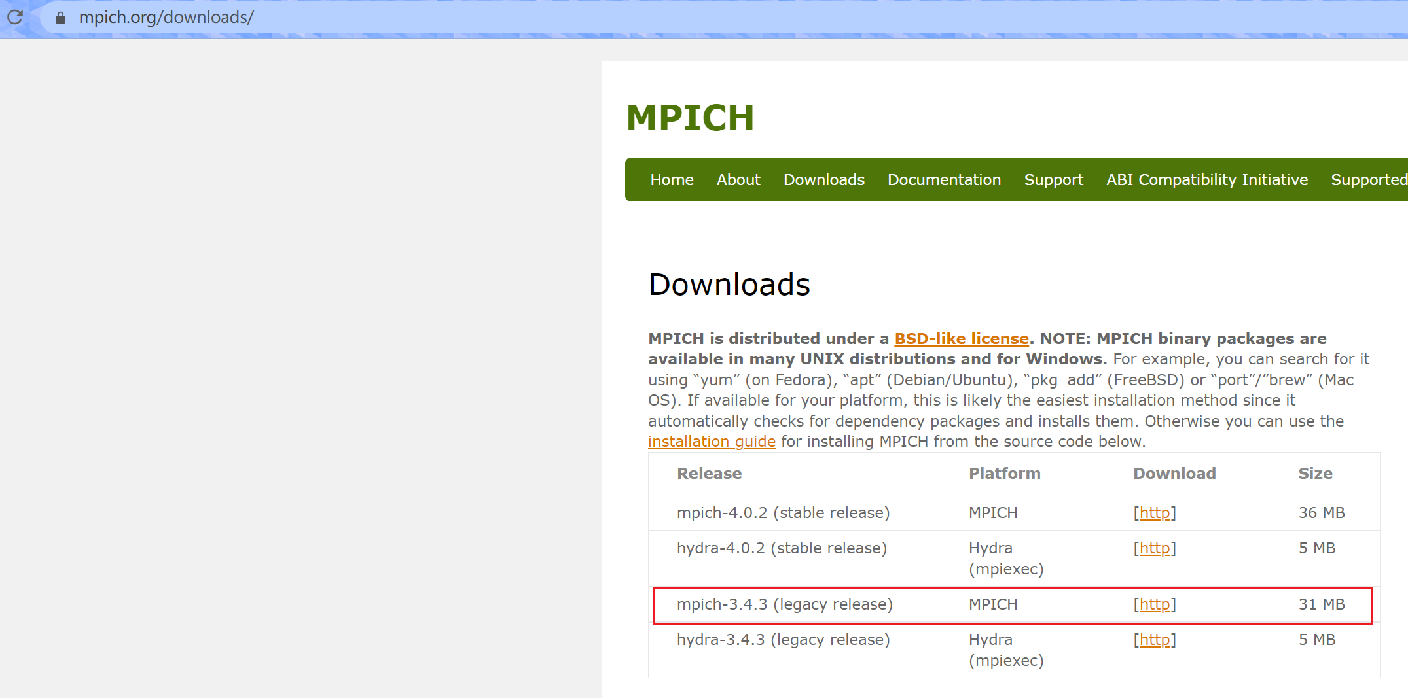Screen dimensions: 1408x698
Task: Download hydra-3.4.3 via its http link
Action: (x=1155, y=640)
